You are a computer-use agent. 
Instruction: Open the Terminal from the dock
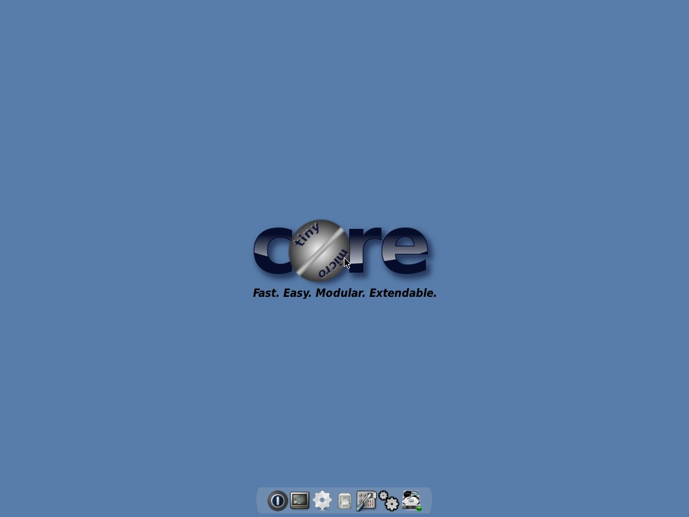tap(299, 500)
